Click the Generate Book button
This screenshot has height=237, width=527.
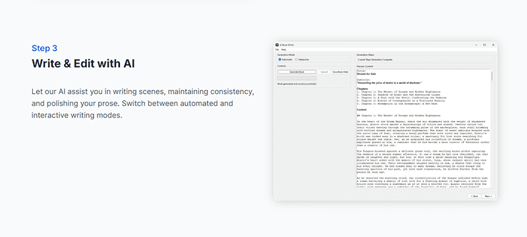coord(297,72)
